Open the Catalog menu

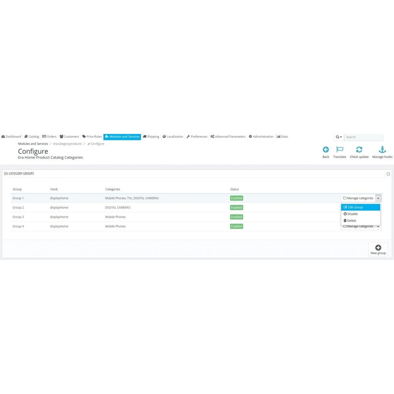click(32, 137)
